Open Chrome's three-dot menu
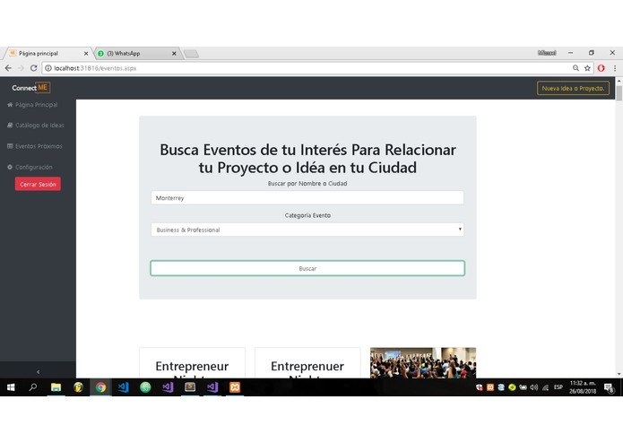Screen dimensions: 623x443 click(x=615, y=68)
